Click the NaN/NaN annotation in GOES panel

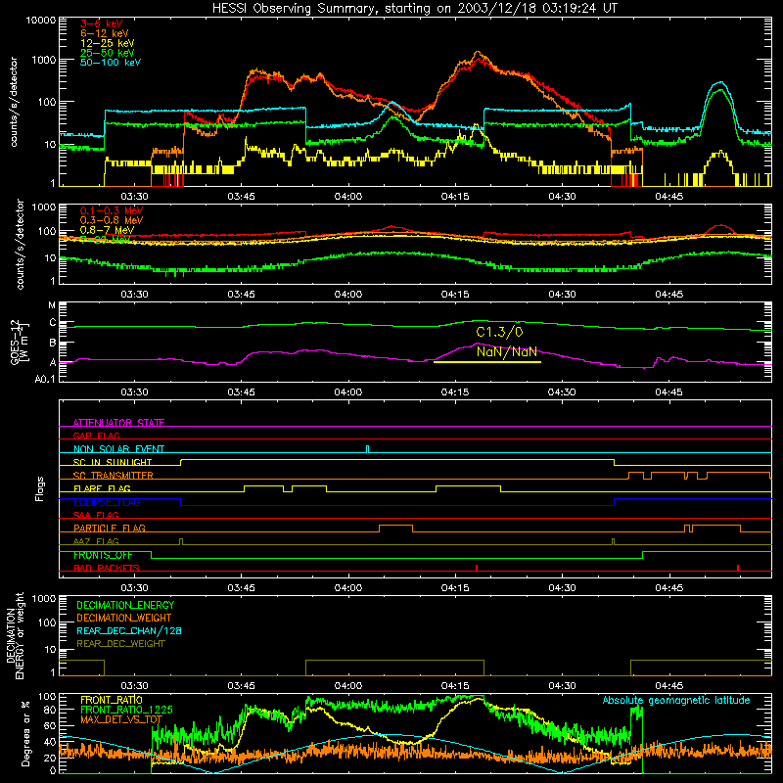[506, 351]
